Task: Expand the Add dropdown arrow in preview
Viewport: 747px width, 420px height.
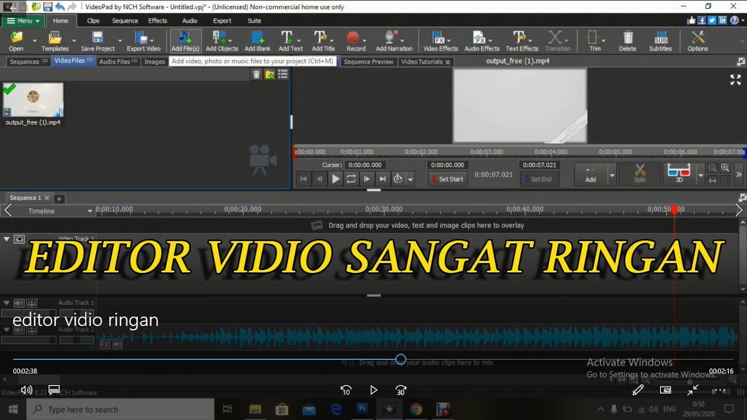Action: [x=612, y=174]
